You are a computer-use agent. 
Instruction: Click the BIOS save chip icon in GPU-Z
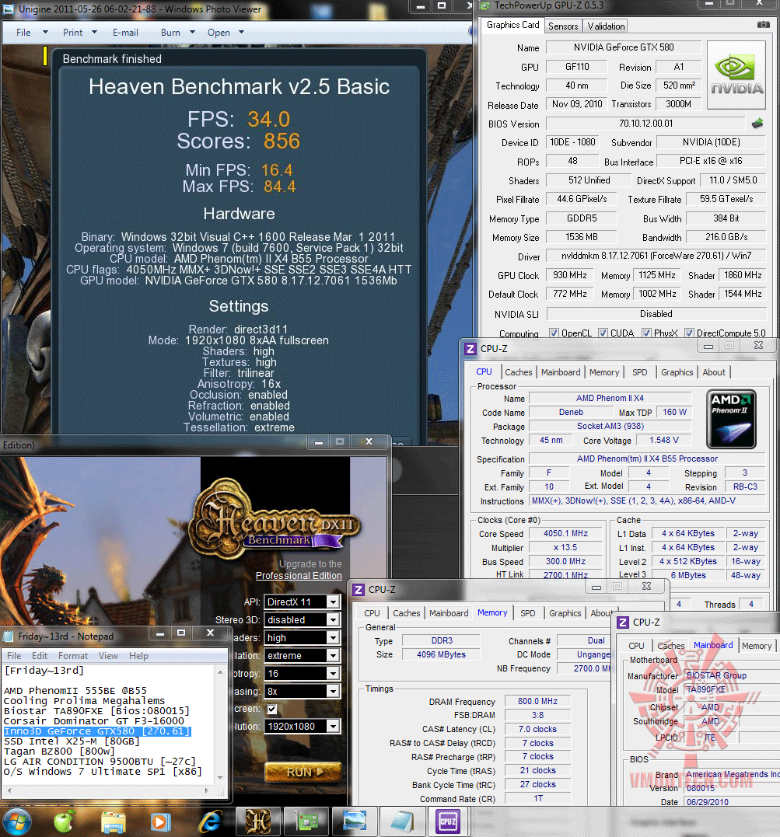pos(757,124)
